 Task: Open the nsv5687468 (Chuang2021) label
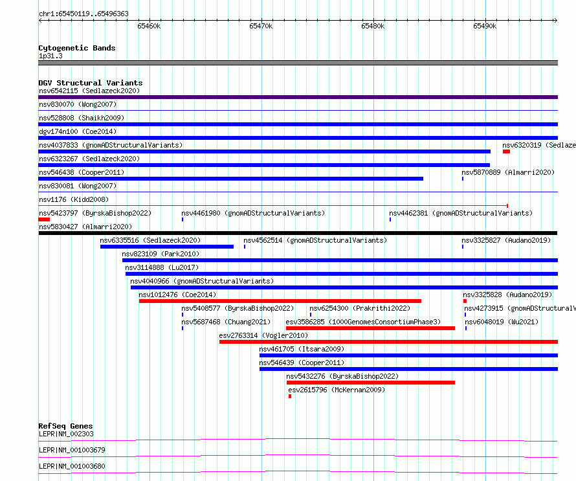[x=226, y=322]
